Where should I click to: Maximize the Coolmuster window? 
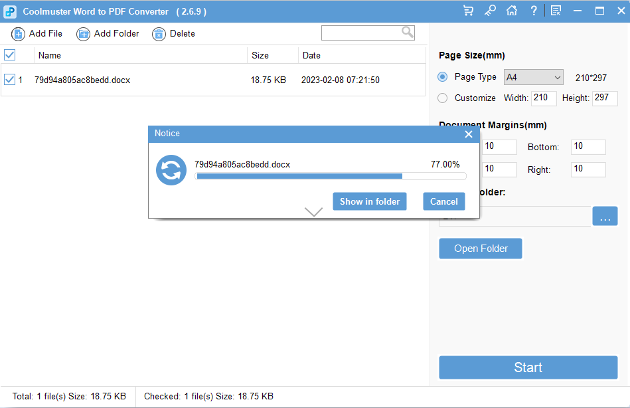click(x=599, y=11)
